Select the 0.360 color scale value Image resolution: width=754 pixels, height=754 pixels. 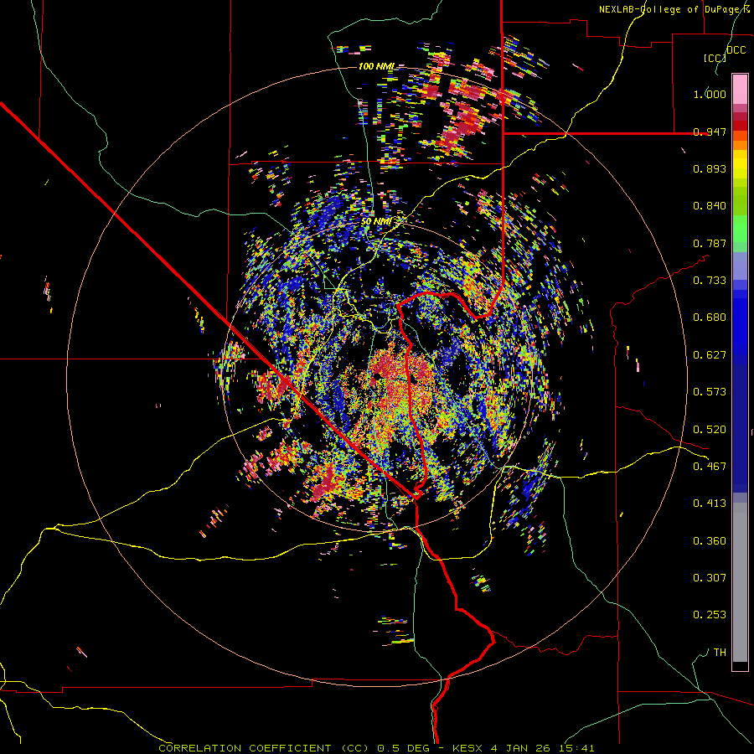[x=710, y=541]
